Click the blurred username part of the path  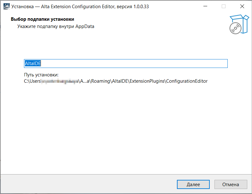[60, 81]
